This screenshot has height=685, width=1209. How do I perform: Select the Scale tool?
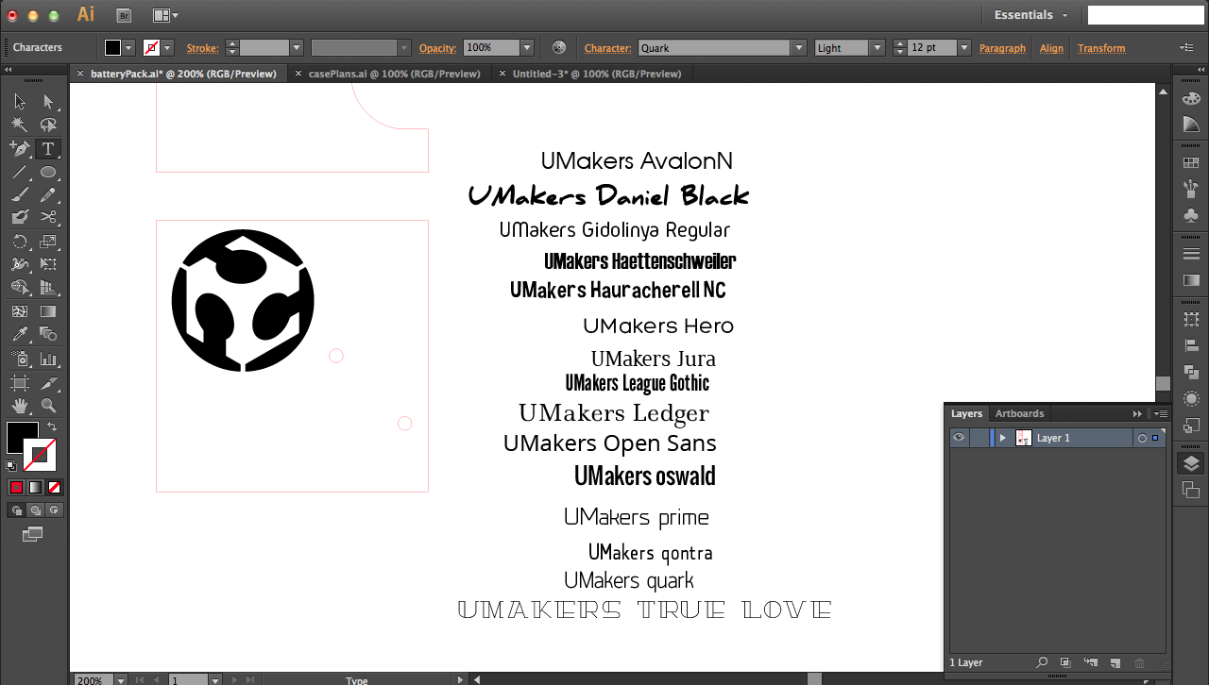pos(48,242)
